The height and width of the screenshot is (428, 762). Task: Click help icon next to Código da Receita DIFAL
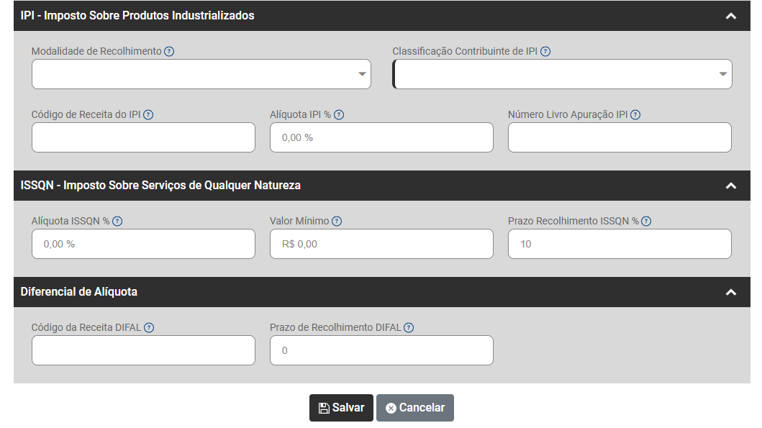click(149, 328)
